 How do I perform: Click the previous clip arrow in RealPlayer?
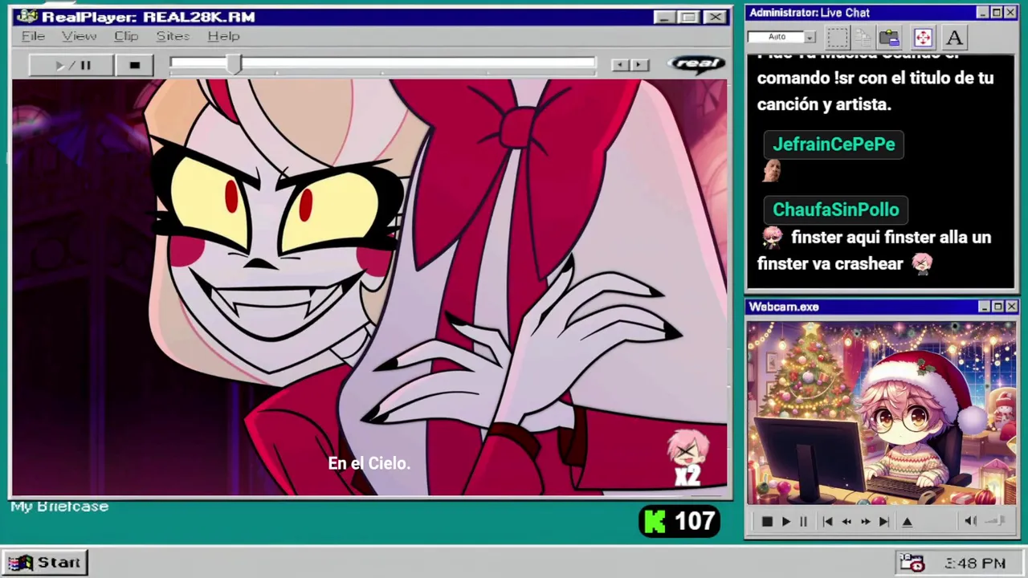click(x=620, y=65)
